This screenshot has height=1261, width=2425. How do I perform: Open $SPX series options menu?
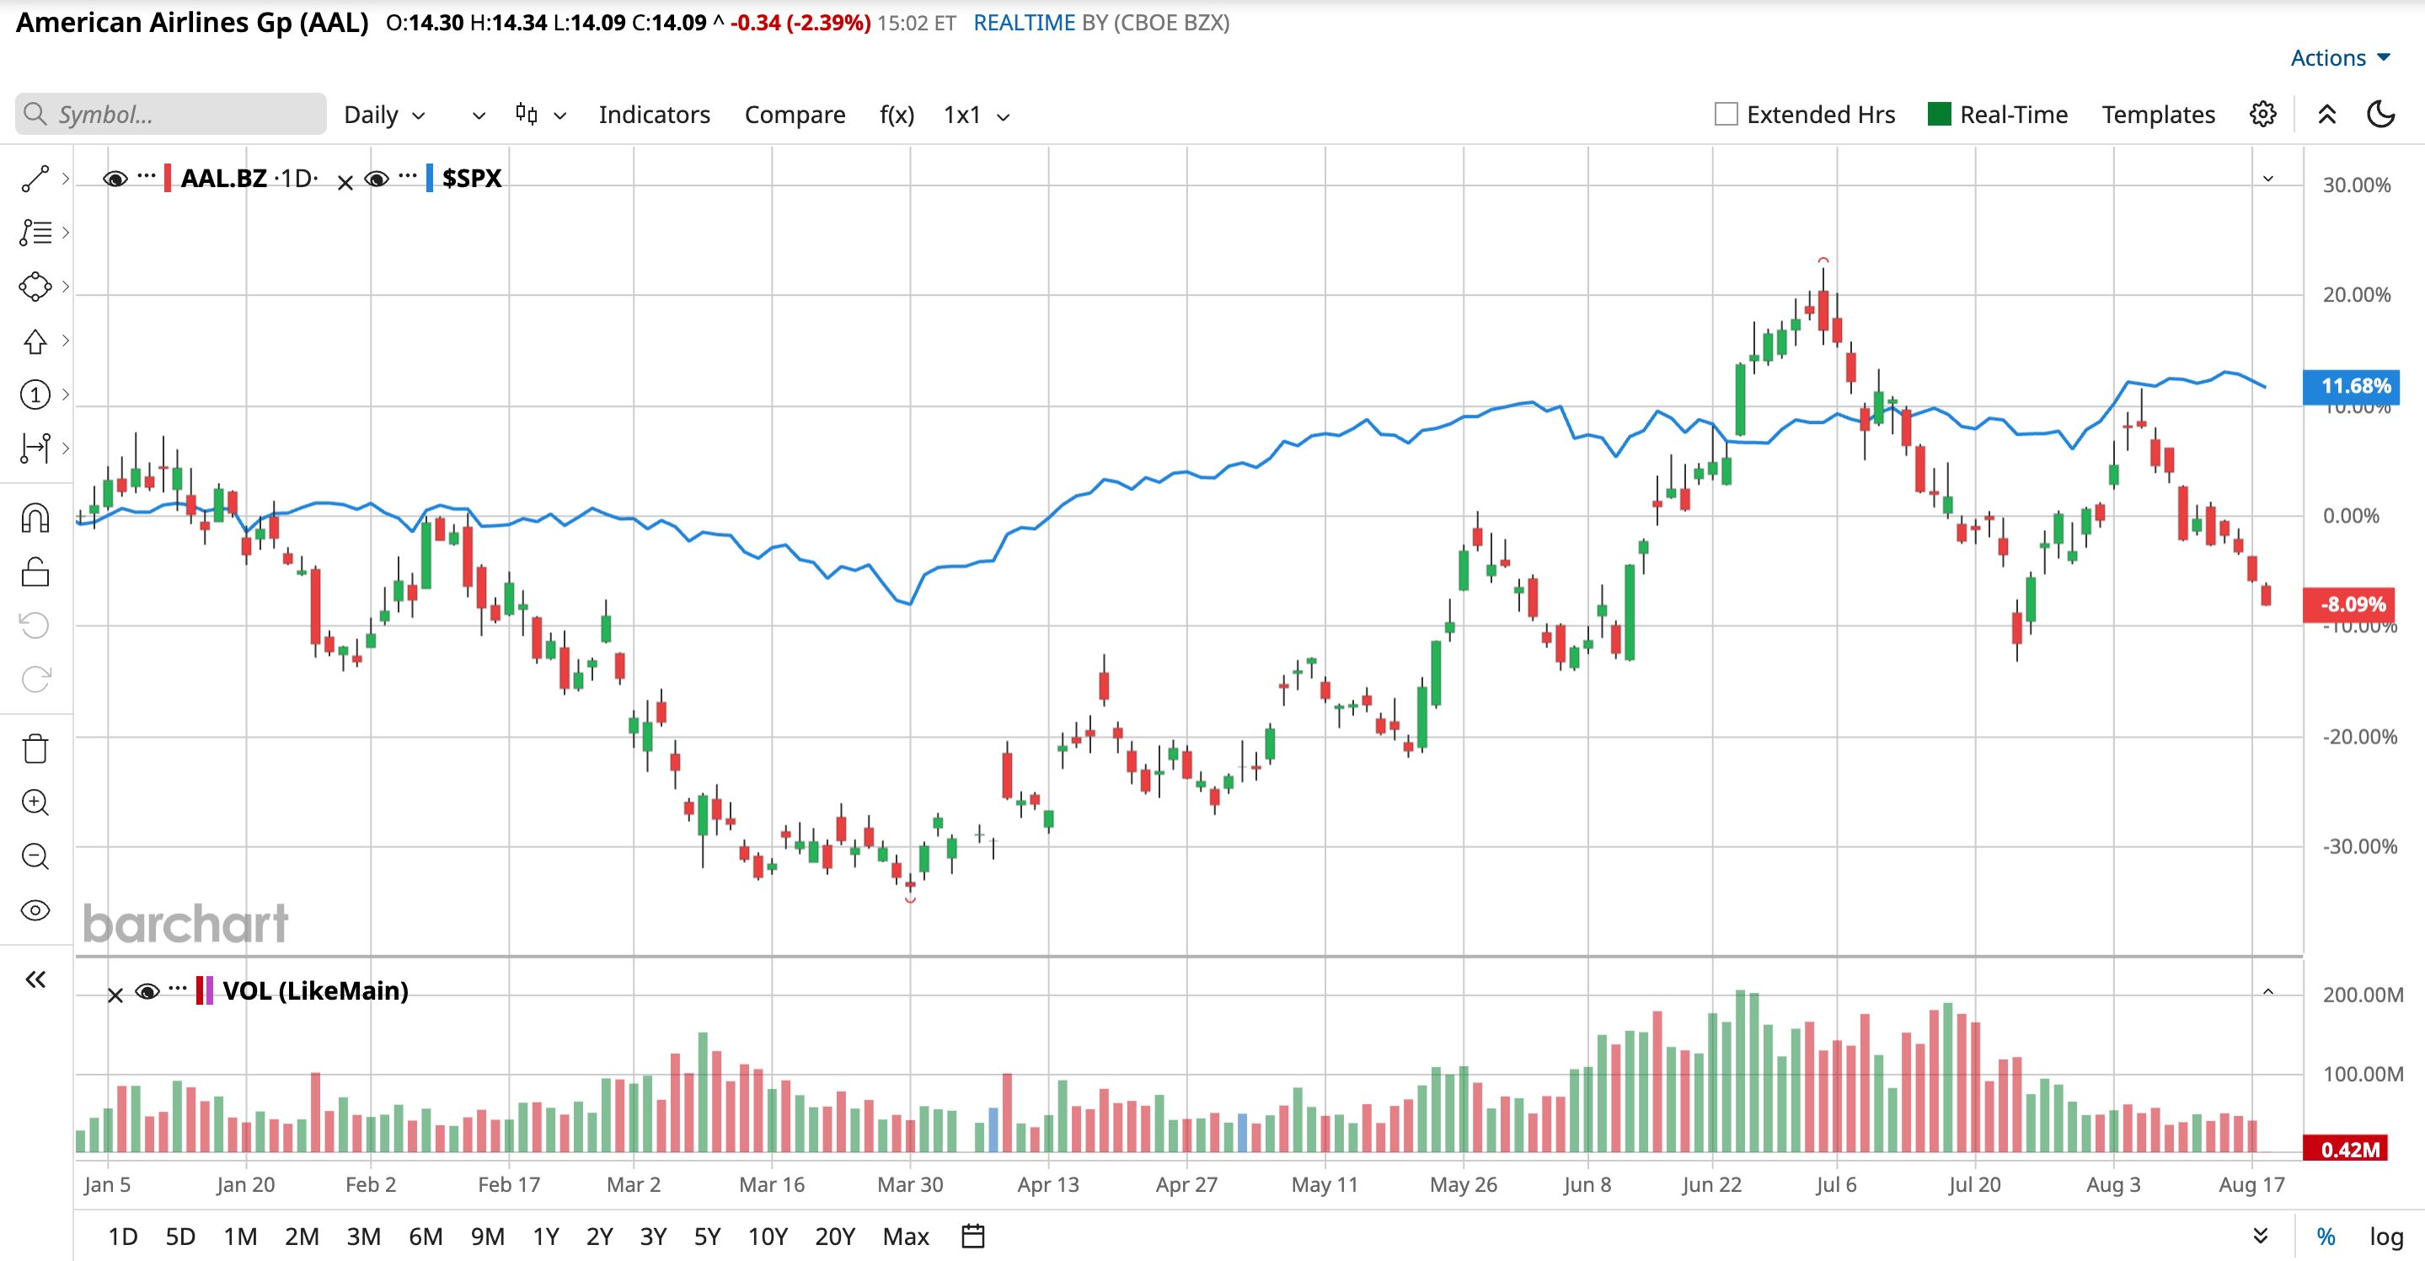pyautogui.click(x=408, y=175)
